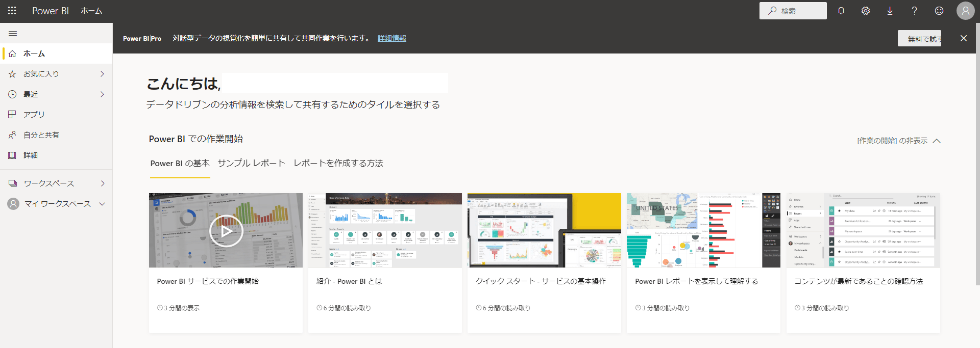Open Power BI レポートを表示して理解する article
Viewport: 980px width, 348px height.
click(x=697, y=281)
